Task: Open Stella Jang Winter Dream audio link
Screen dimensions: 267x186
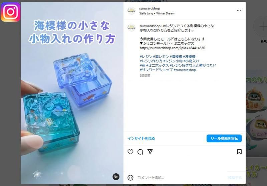Action: point(157,13)
